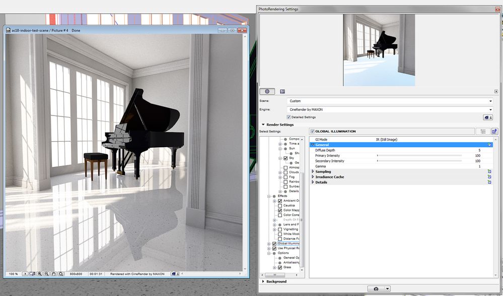This screenshot has height=296, width=503.
Task: Click the CineRender info button beside Detailed Settings
Action: coord(488,117)
